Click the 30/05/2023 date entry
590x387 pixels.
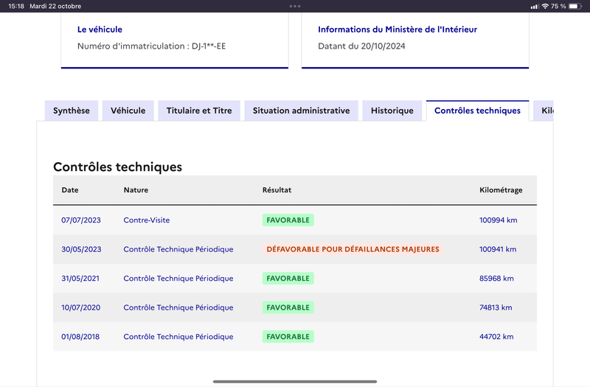[81, 249]
